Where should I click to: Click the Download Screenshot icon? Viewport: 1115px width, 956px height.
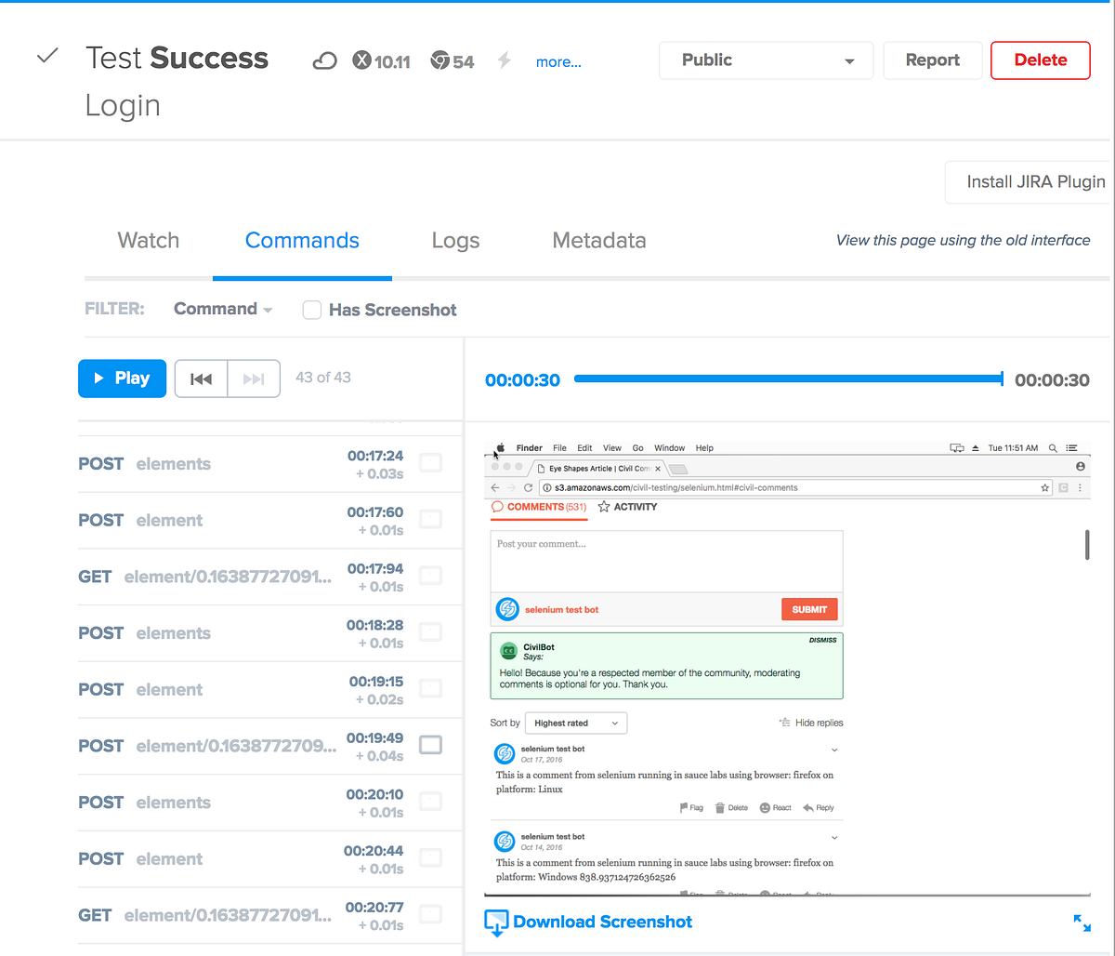point(495,922)
